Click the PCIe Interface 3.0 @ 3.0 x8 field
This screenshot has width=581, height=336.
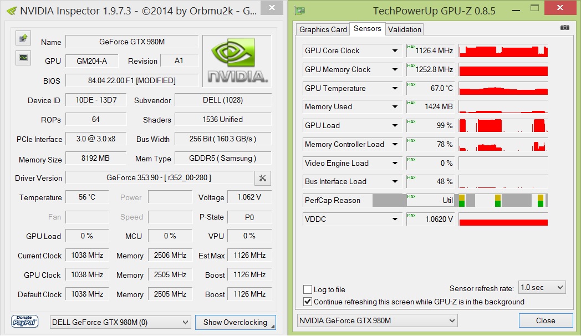pyautogui.click(x=96, y=139)
